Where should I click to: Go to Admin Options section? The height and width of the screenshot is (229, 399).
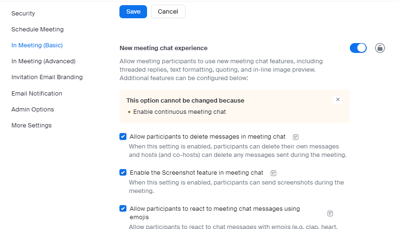[33, 110]
